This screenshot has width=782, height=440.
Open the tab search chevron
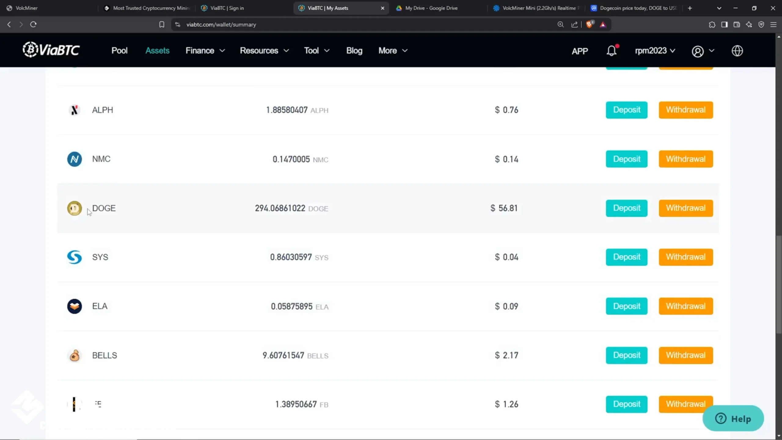point(719,8)
